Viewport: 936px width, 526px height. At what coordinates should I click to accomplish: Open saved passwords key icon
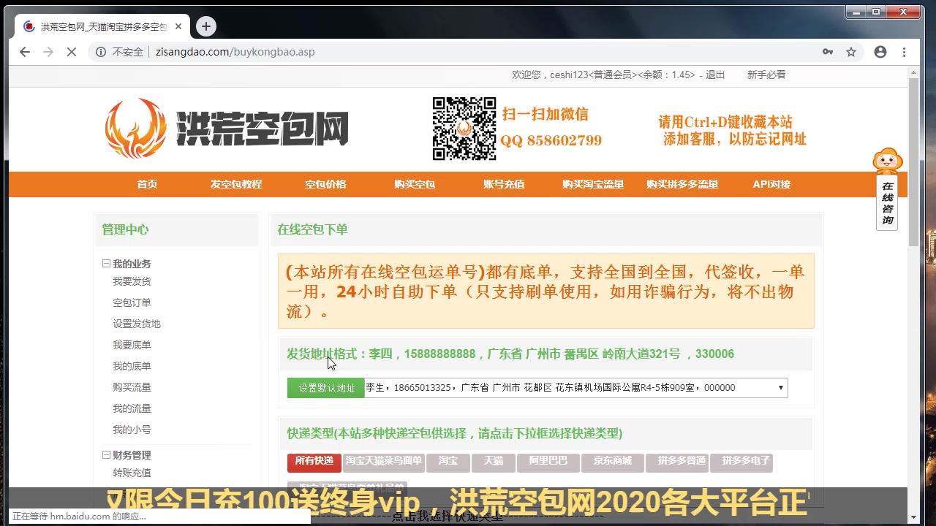point(828,52)
